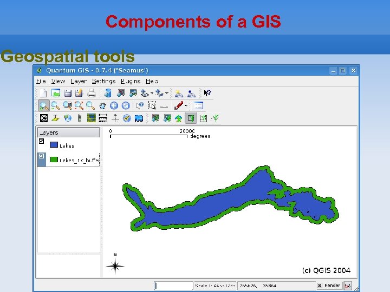The image size is (390, 292).
Task: Toggle visibility of the Lakes layer
Action: click(42, 141)
